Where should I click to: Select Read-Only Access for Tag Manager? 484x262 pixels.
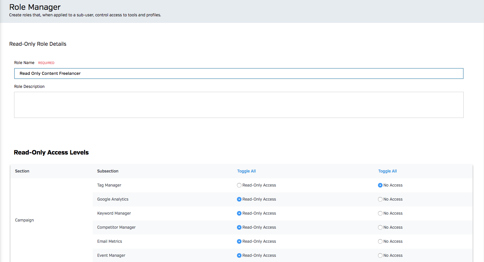coord(239,185)
